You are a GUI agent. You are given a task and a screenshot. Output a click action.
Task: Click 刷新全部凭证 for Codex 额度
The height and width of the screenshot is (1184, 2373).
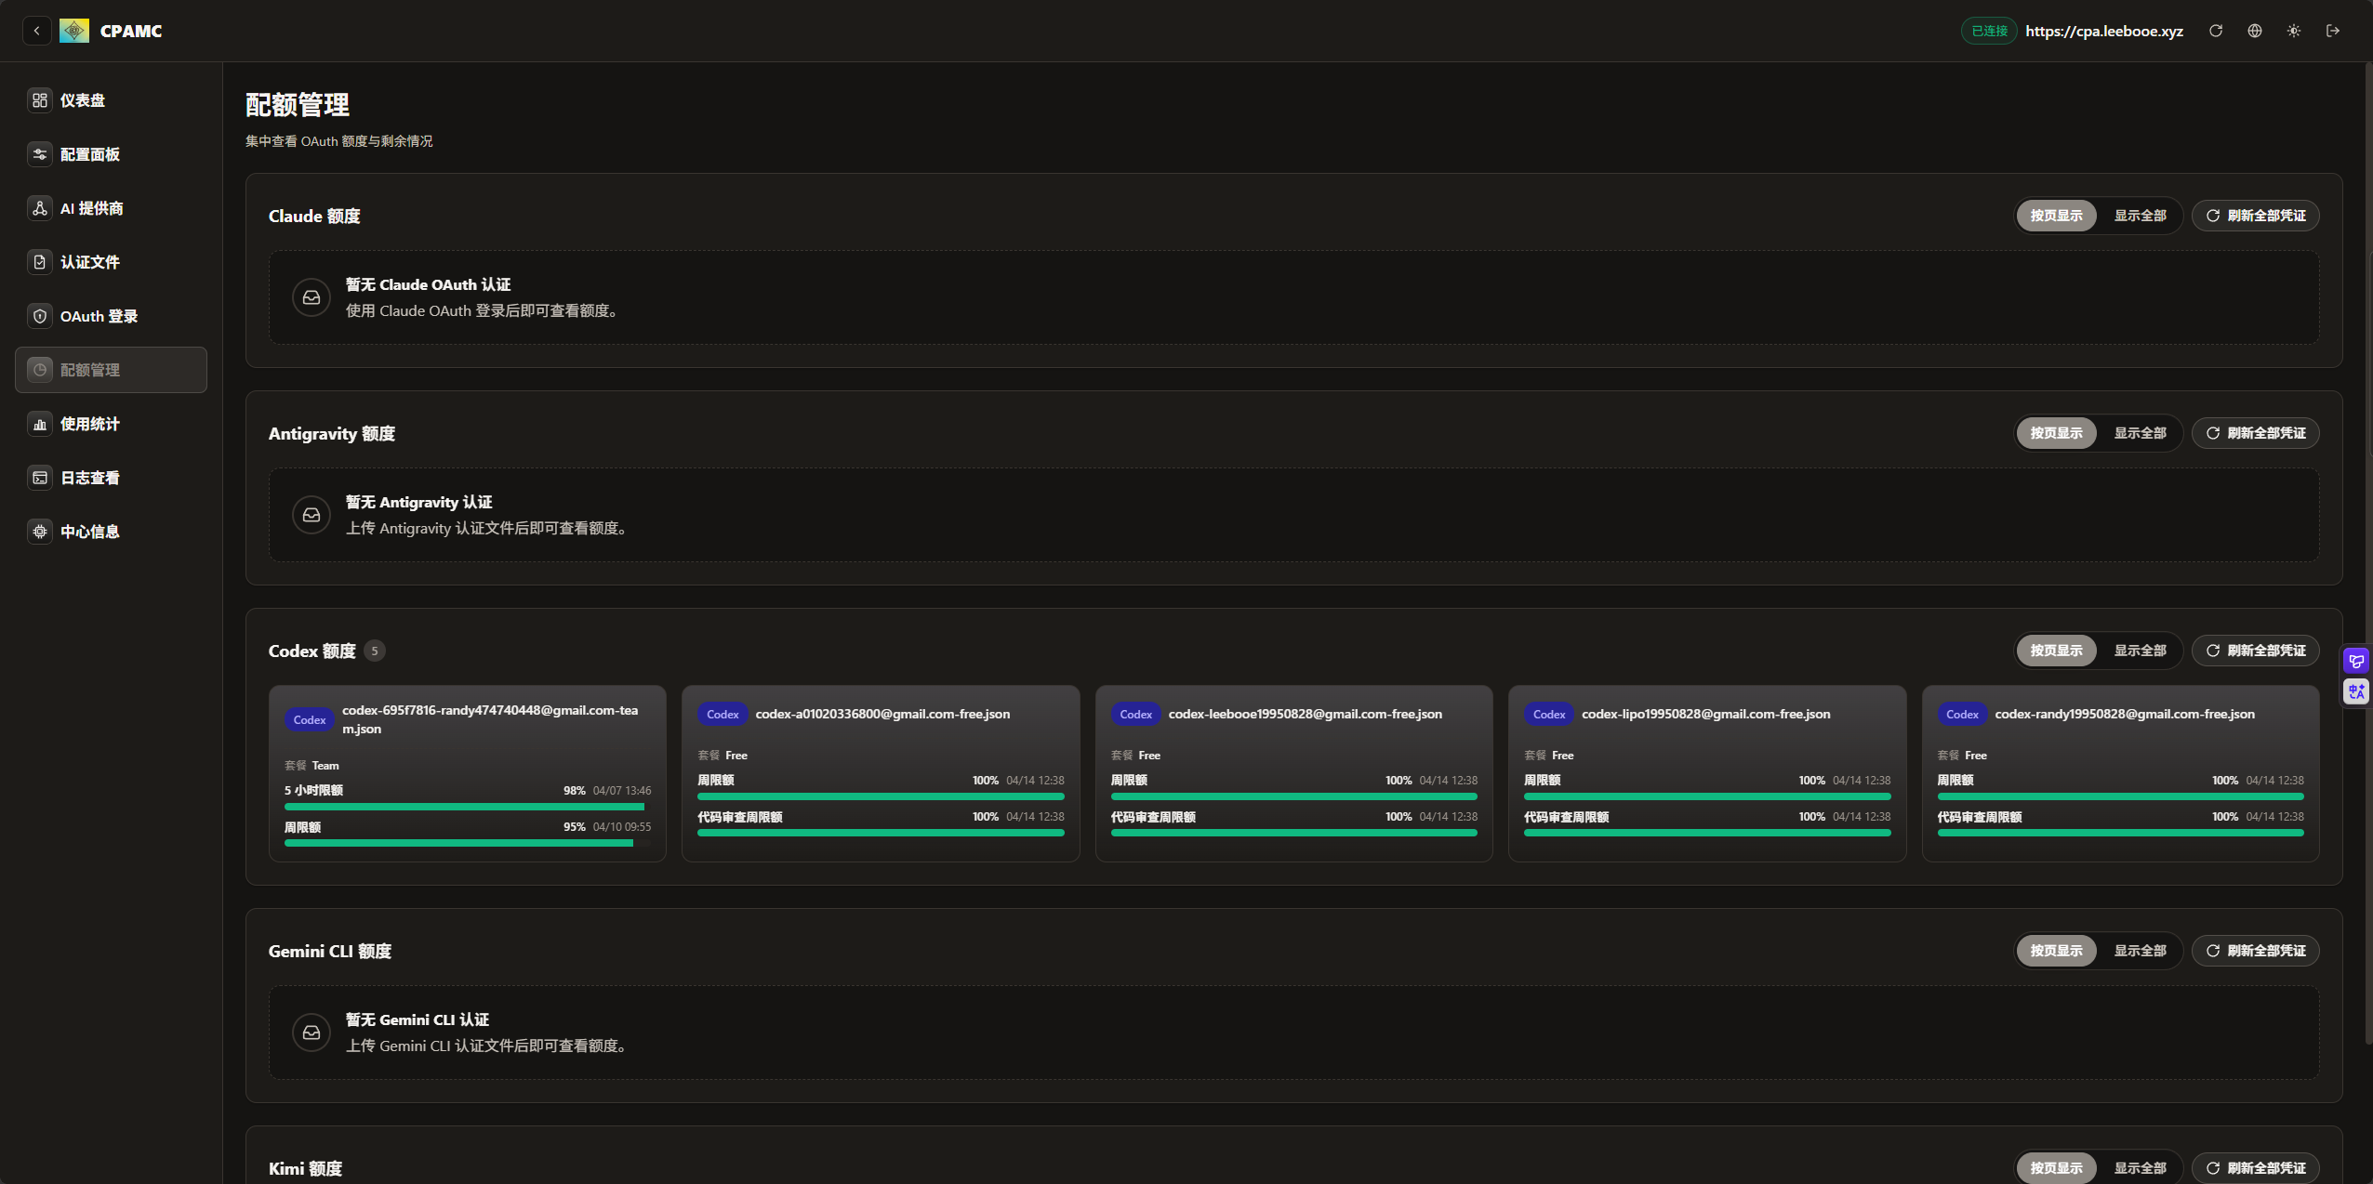pos(2255,651)
